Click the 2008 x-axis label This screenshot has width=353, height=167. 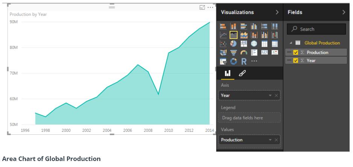pyautogui.click(x=148, y=130)
